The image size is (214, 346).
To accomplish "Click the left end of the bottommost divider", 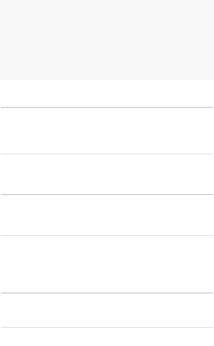I will pos(1,327).
